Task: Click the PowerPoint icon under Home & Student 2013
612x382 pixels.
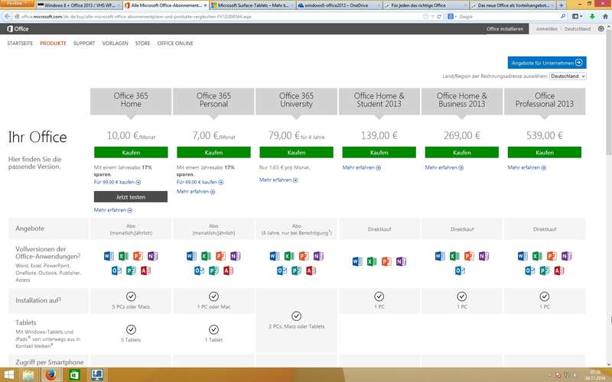Action: pyautogui.click(x=386, y=262)
